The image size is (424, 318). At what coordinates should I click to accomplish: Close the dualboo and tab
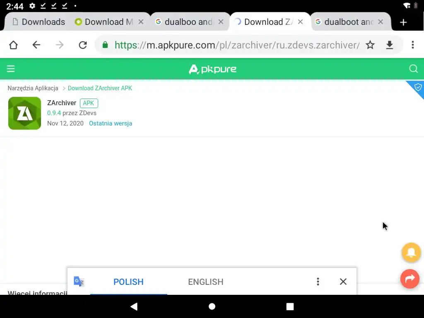[221, 22]
